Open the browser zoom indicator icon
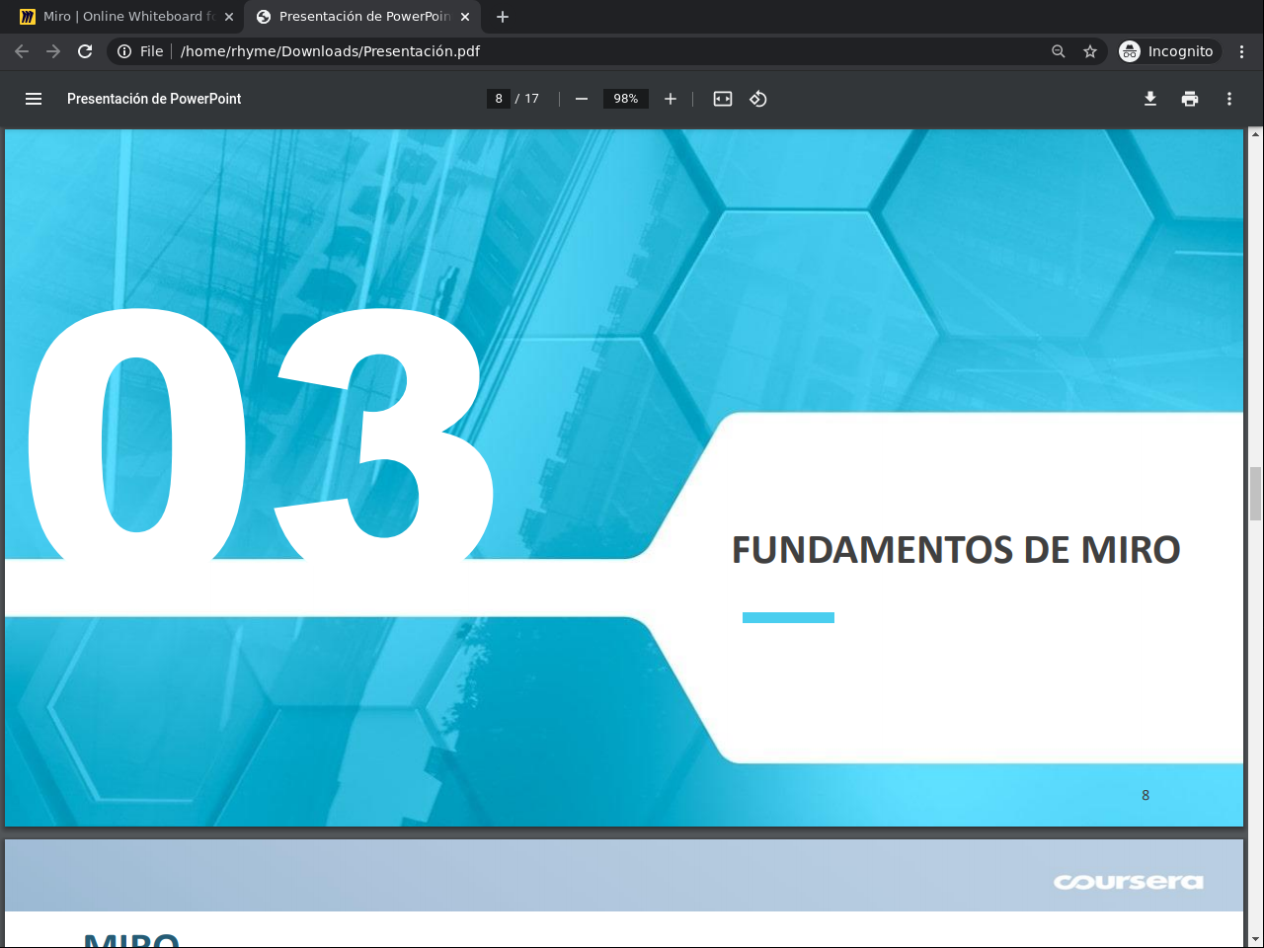1264x948 pixels. [x=1059, y=51]
